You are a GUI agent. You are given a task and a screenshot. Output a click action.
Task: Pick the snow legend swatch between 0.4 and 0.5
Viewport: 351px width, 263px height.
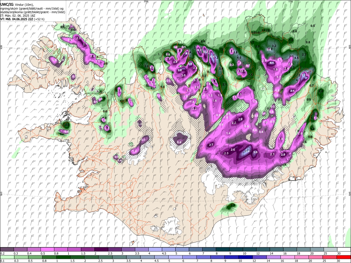34,250
